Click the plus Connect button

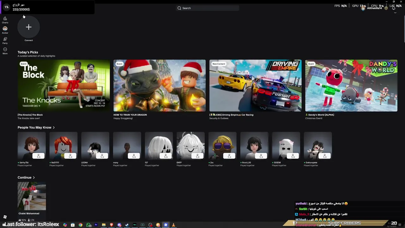tap(28, 27)
